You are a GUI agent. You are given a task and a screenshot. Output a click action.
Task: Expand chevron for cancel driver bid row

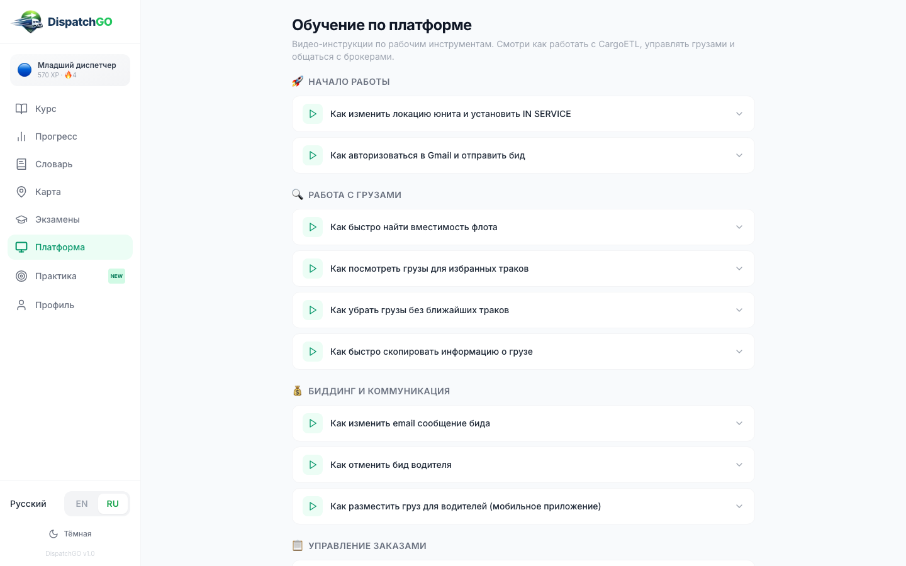tap(739, 465)
